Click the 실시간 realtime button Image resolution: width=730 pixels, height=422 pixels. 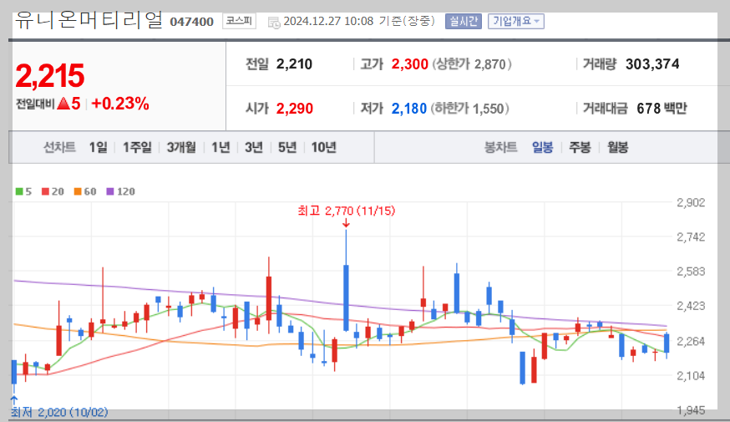click(x=464, y=22)
